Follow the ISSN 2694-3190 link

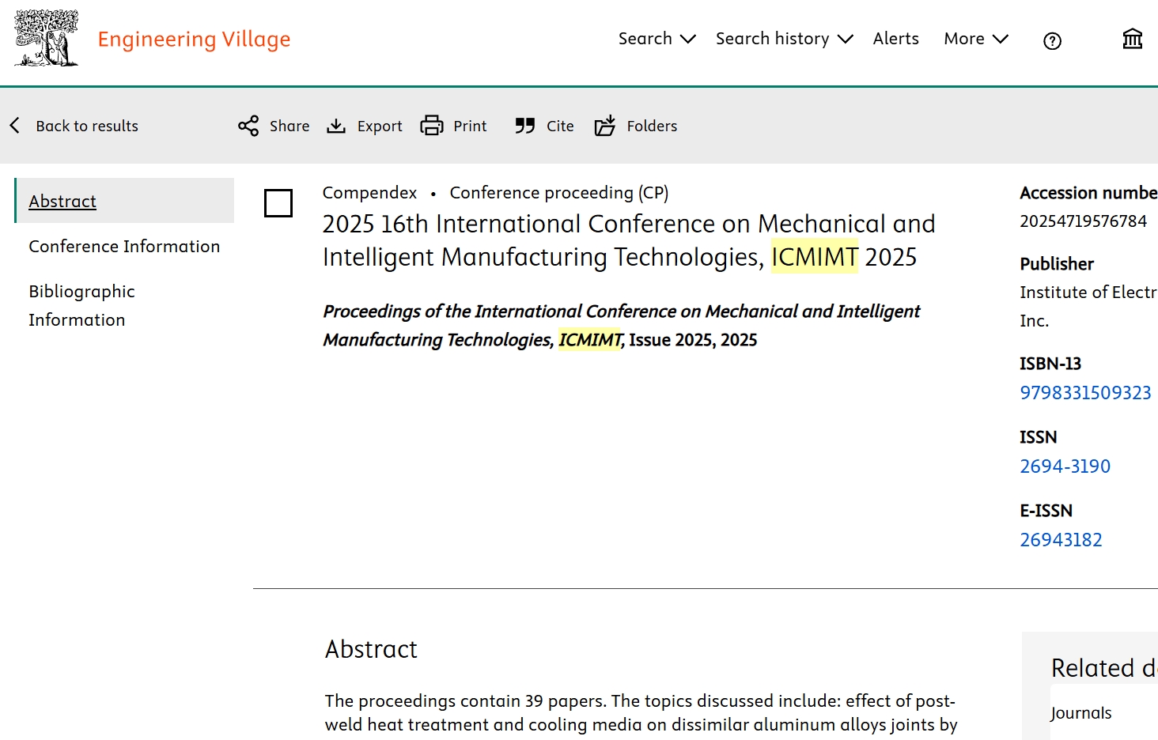(x=1065, y=466)
